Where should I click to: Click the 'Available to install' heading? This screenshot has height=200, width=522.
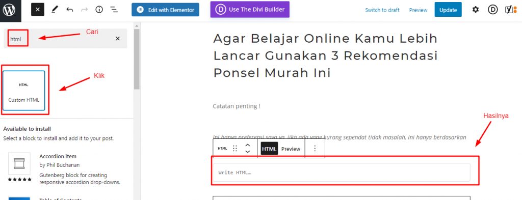[x=27, y=129]
